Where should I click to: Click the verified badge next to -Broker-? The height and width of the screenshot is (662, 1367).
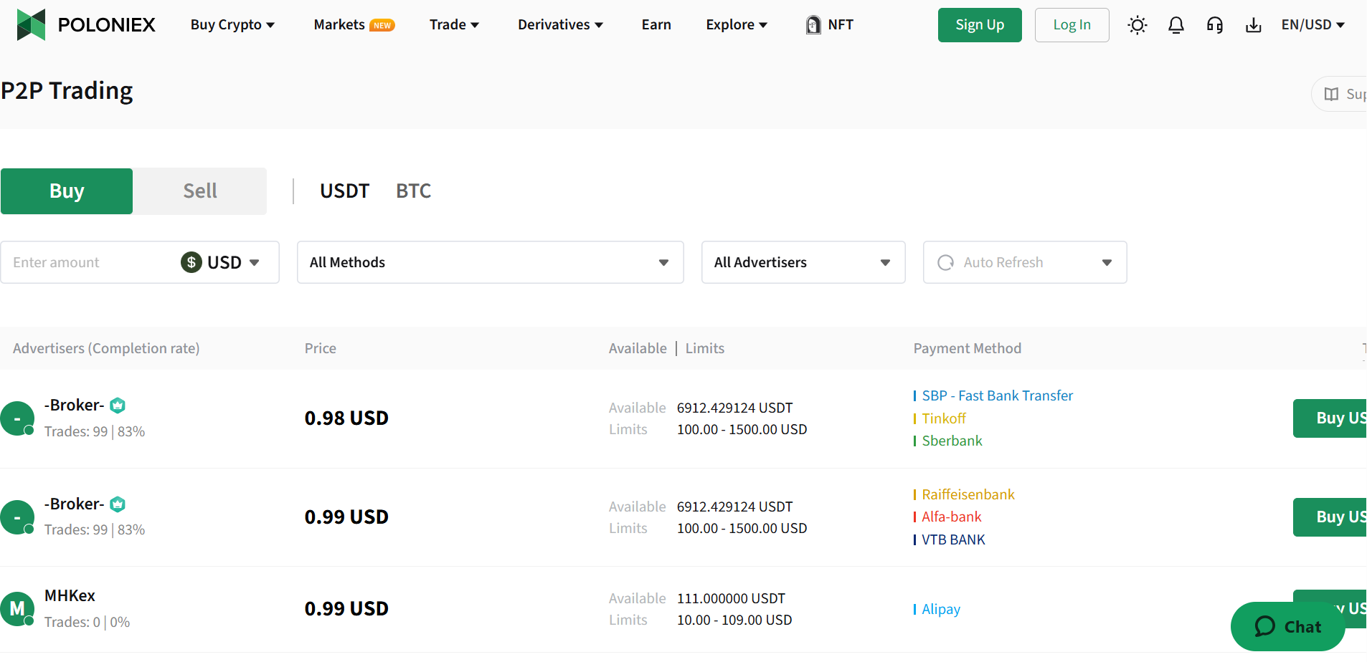pyautogui.click(x=117, y=405)
